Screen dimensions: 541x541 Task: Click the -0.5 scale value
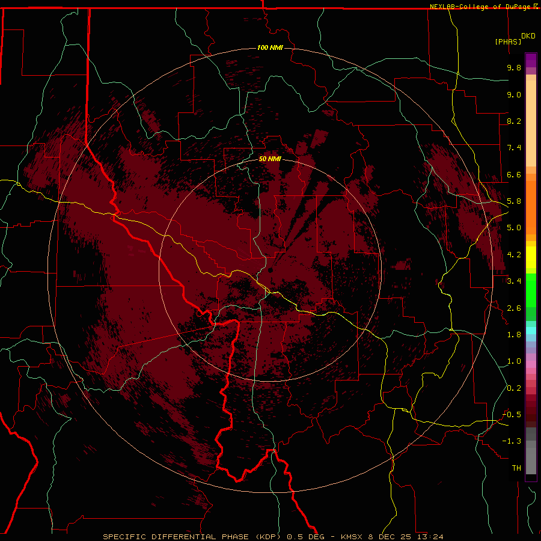(512, 415)
